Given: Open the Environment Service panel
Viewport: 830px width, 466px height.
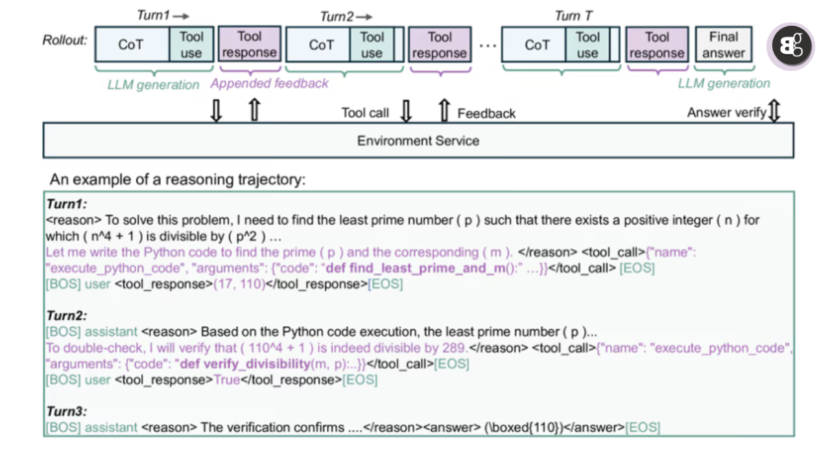Looking at the screenshot, I should pyautogui.click(x=418, y=140).
